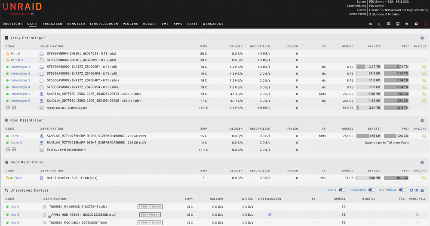
Task: Click the SSD icon for SanDisk sdk
Action: pyautogui.click(x=41, y=94)
